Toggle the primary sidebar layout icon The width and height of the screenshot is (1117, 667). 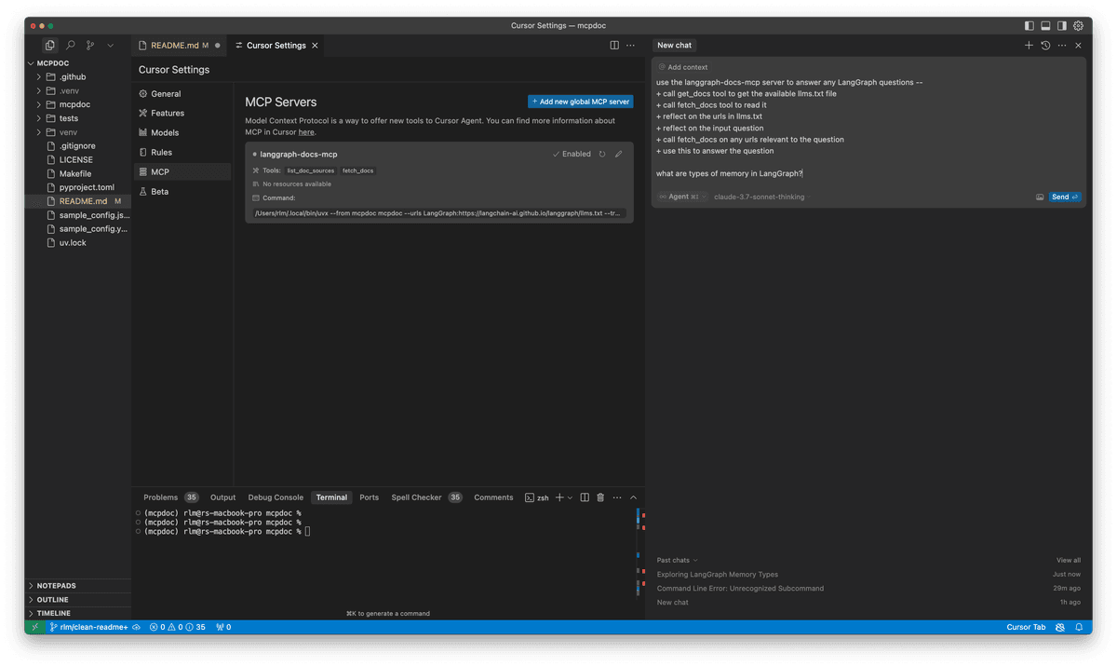coord(1029,26)
